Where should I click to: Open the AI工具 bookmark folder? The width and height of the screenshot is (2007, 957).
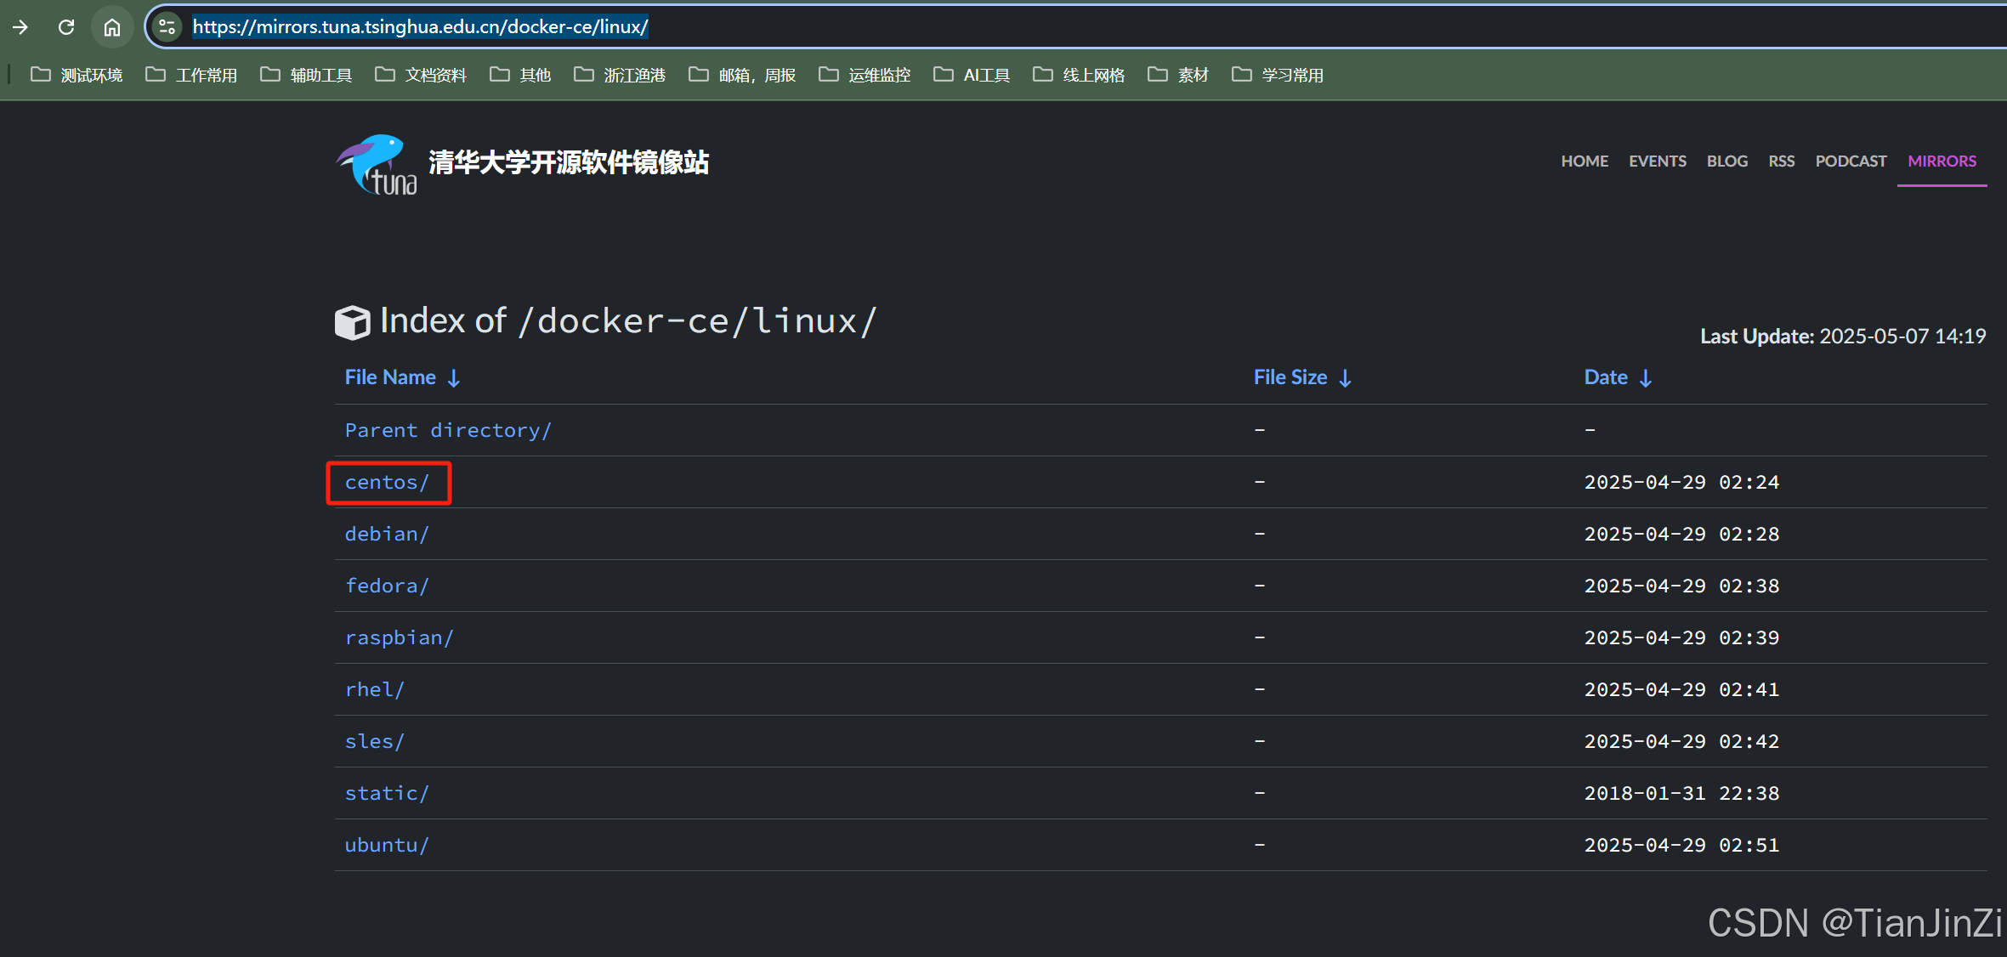(972, 75)
